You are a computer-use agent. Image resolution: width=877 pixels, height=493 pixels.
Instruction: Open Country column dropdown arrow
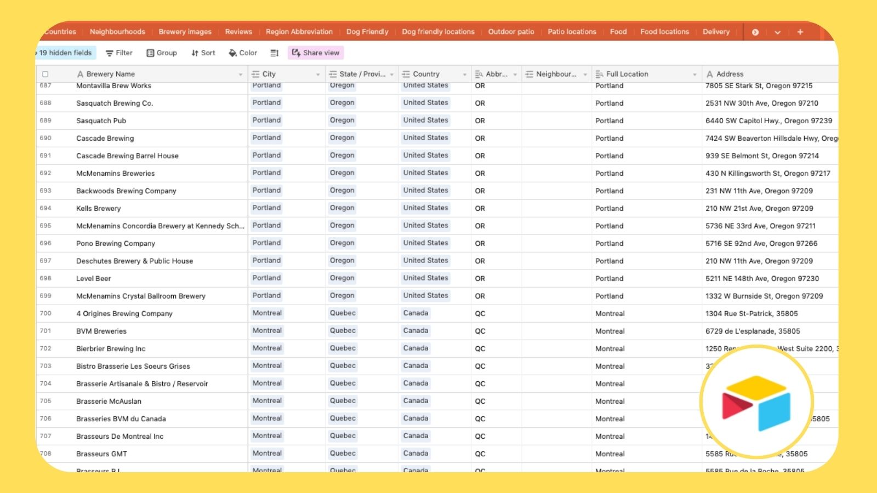click(x=465, y=74)
